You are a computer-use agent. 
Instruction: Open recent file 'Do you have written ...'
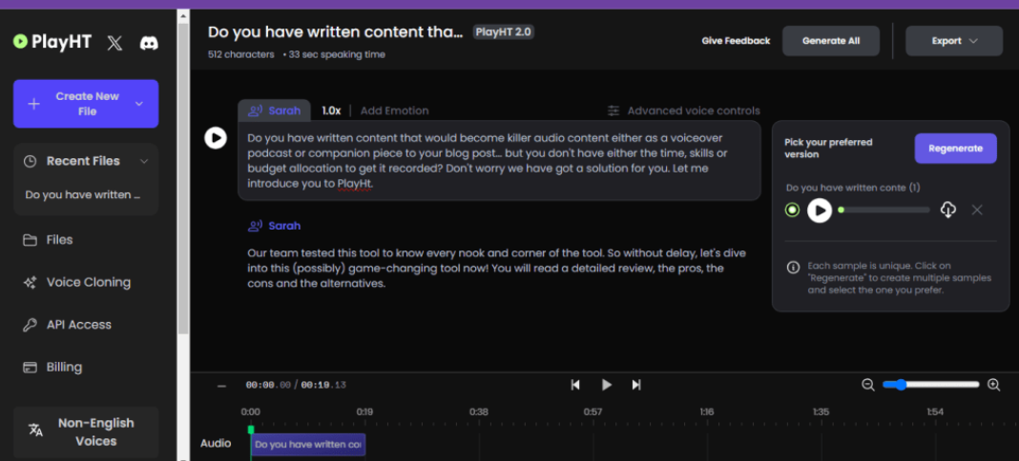coord(83,194)
